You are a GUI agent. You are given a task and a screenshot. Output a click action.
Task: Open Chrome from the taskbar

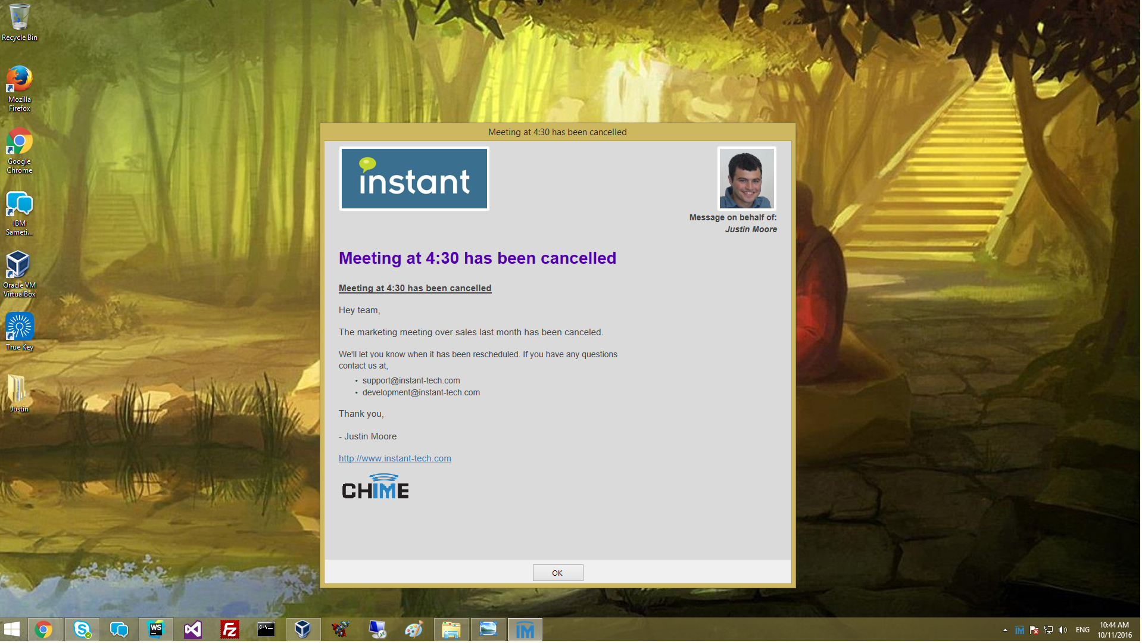click(x=43, y=630)
